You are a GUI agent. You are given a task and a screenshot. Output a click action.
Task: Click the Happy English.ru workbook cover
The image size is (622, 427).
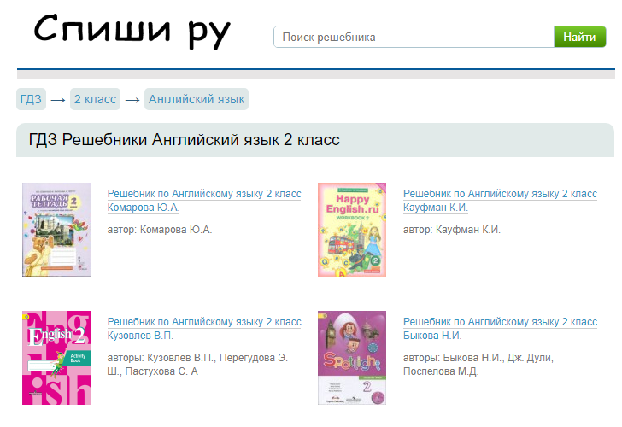[x=352, y=230]
